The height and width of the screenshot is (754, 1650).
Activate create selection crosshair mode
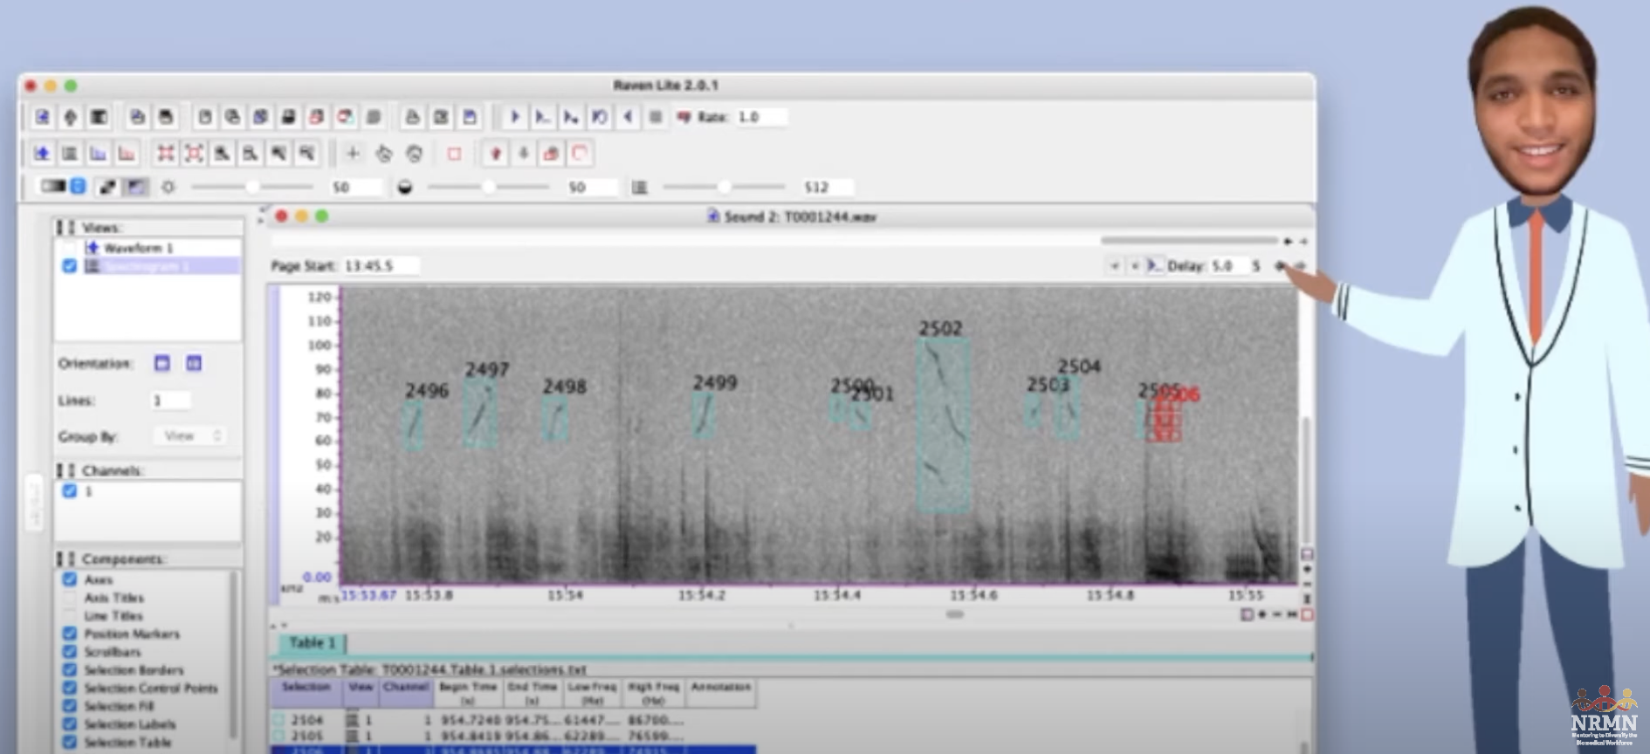pos(353,154)
